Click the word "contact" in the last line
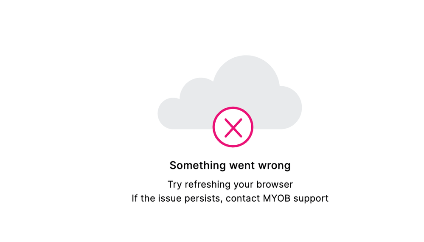424x242 pixels. 243,198
